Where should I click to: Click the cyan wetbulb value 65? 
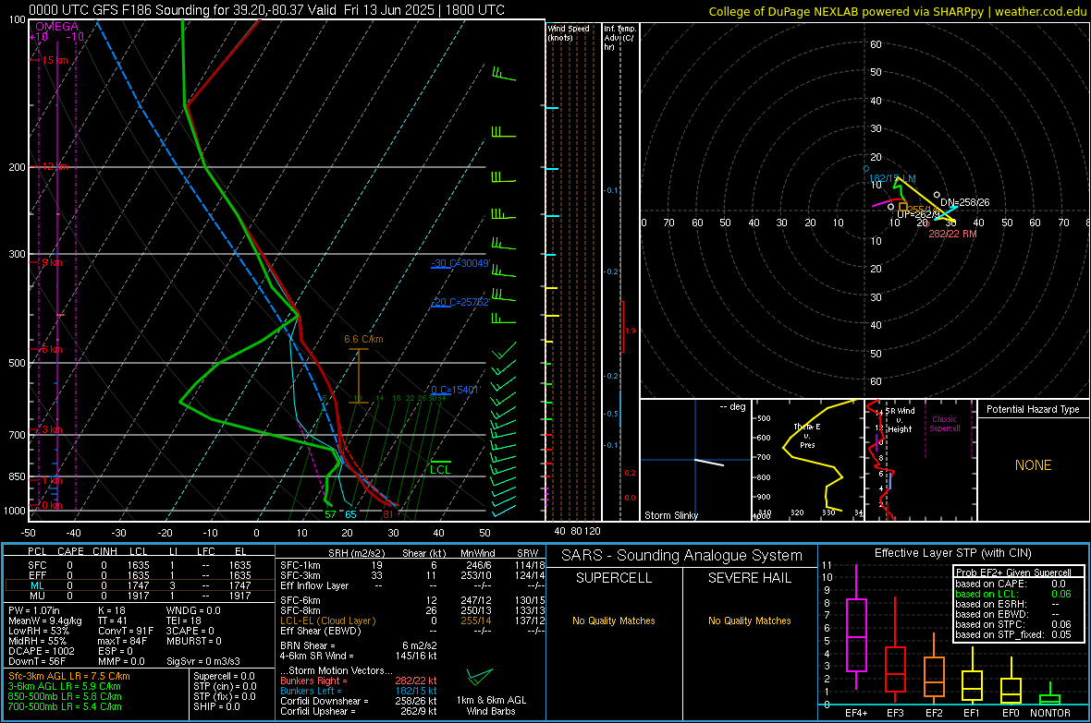(350, 514)
